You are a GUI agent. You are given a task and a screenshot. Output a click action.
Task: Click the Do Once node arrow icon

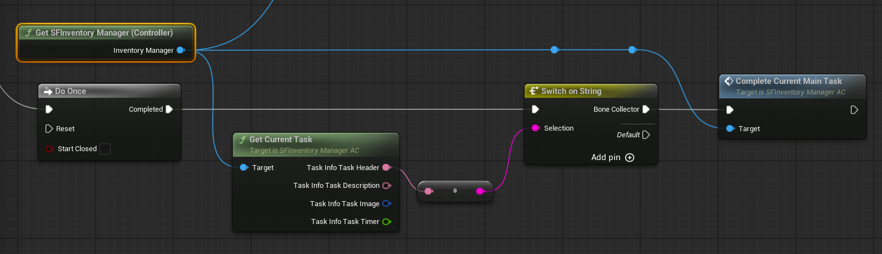[x=48, y=91]
